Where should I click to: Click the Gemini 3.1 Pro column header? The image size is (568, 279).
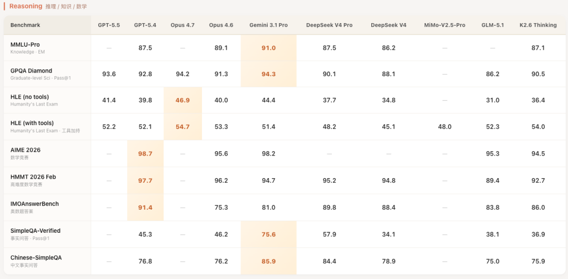269,25
